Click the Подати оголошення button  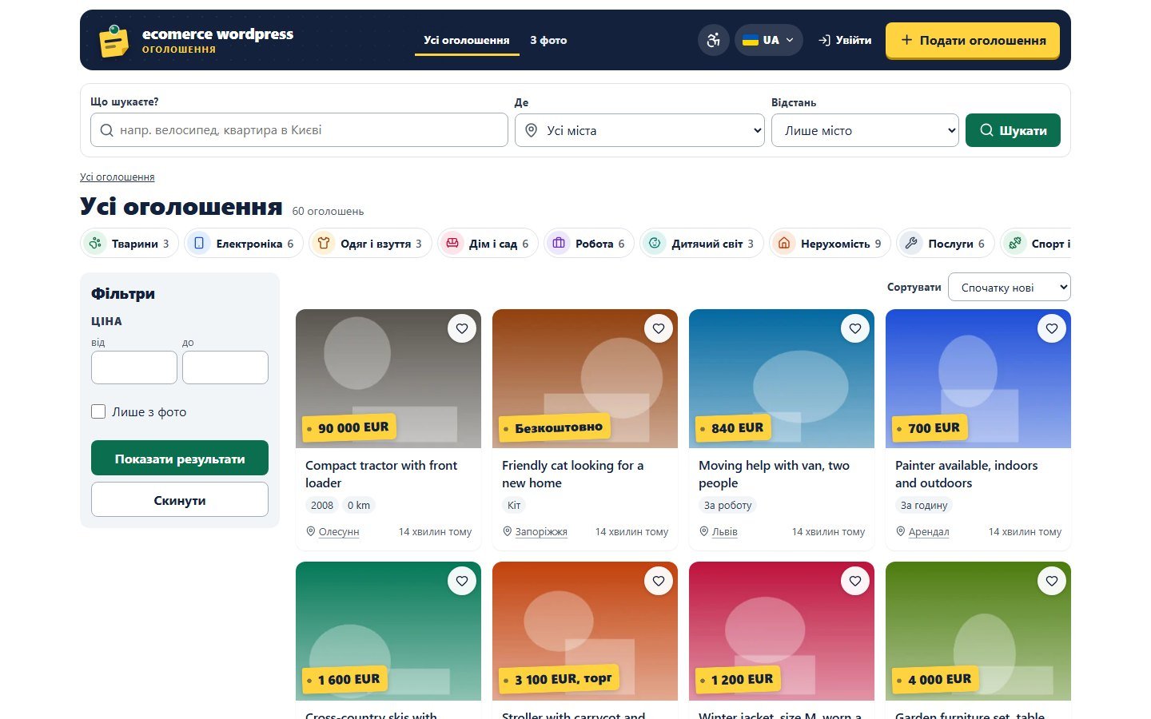[x=973, y=40]
